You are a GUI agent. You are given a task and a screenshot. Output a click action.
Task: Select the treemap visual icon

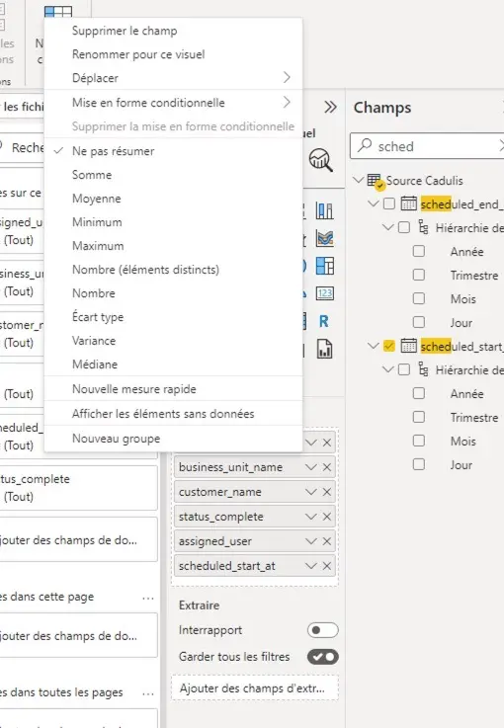coord(324,266)
